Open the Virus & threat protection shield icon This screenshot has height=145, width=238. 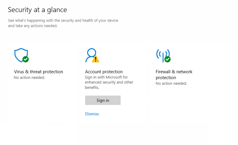(21, 55)
